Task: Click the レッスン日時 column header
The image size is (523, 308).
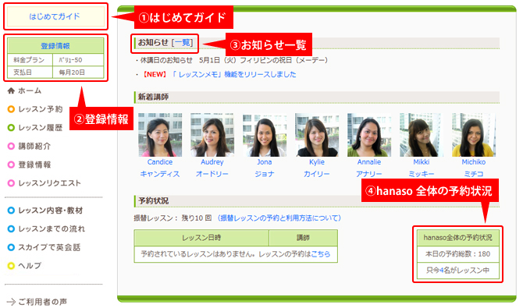Action: pos(201,238)
